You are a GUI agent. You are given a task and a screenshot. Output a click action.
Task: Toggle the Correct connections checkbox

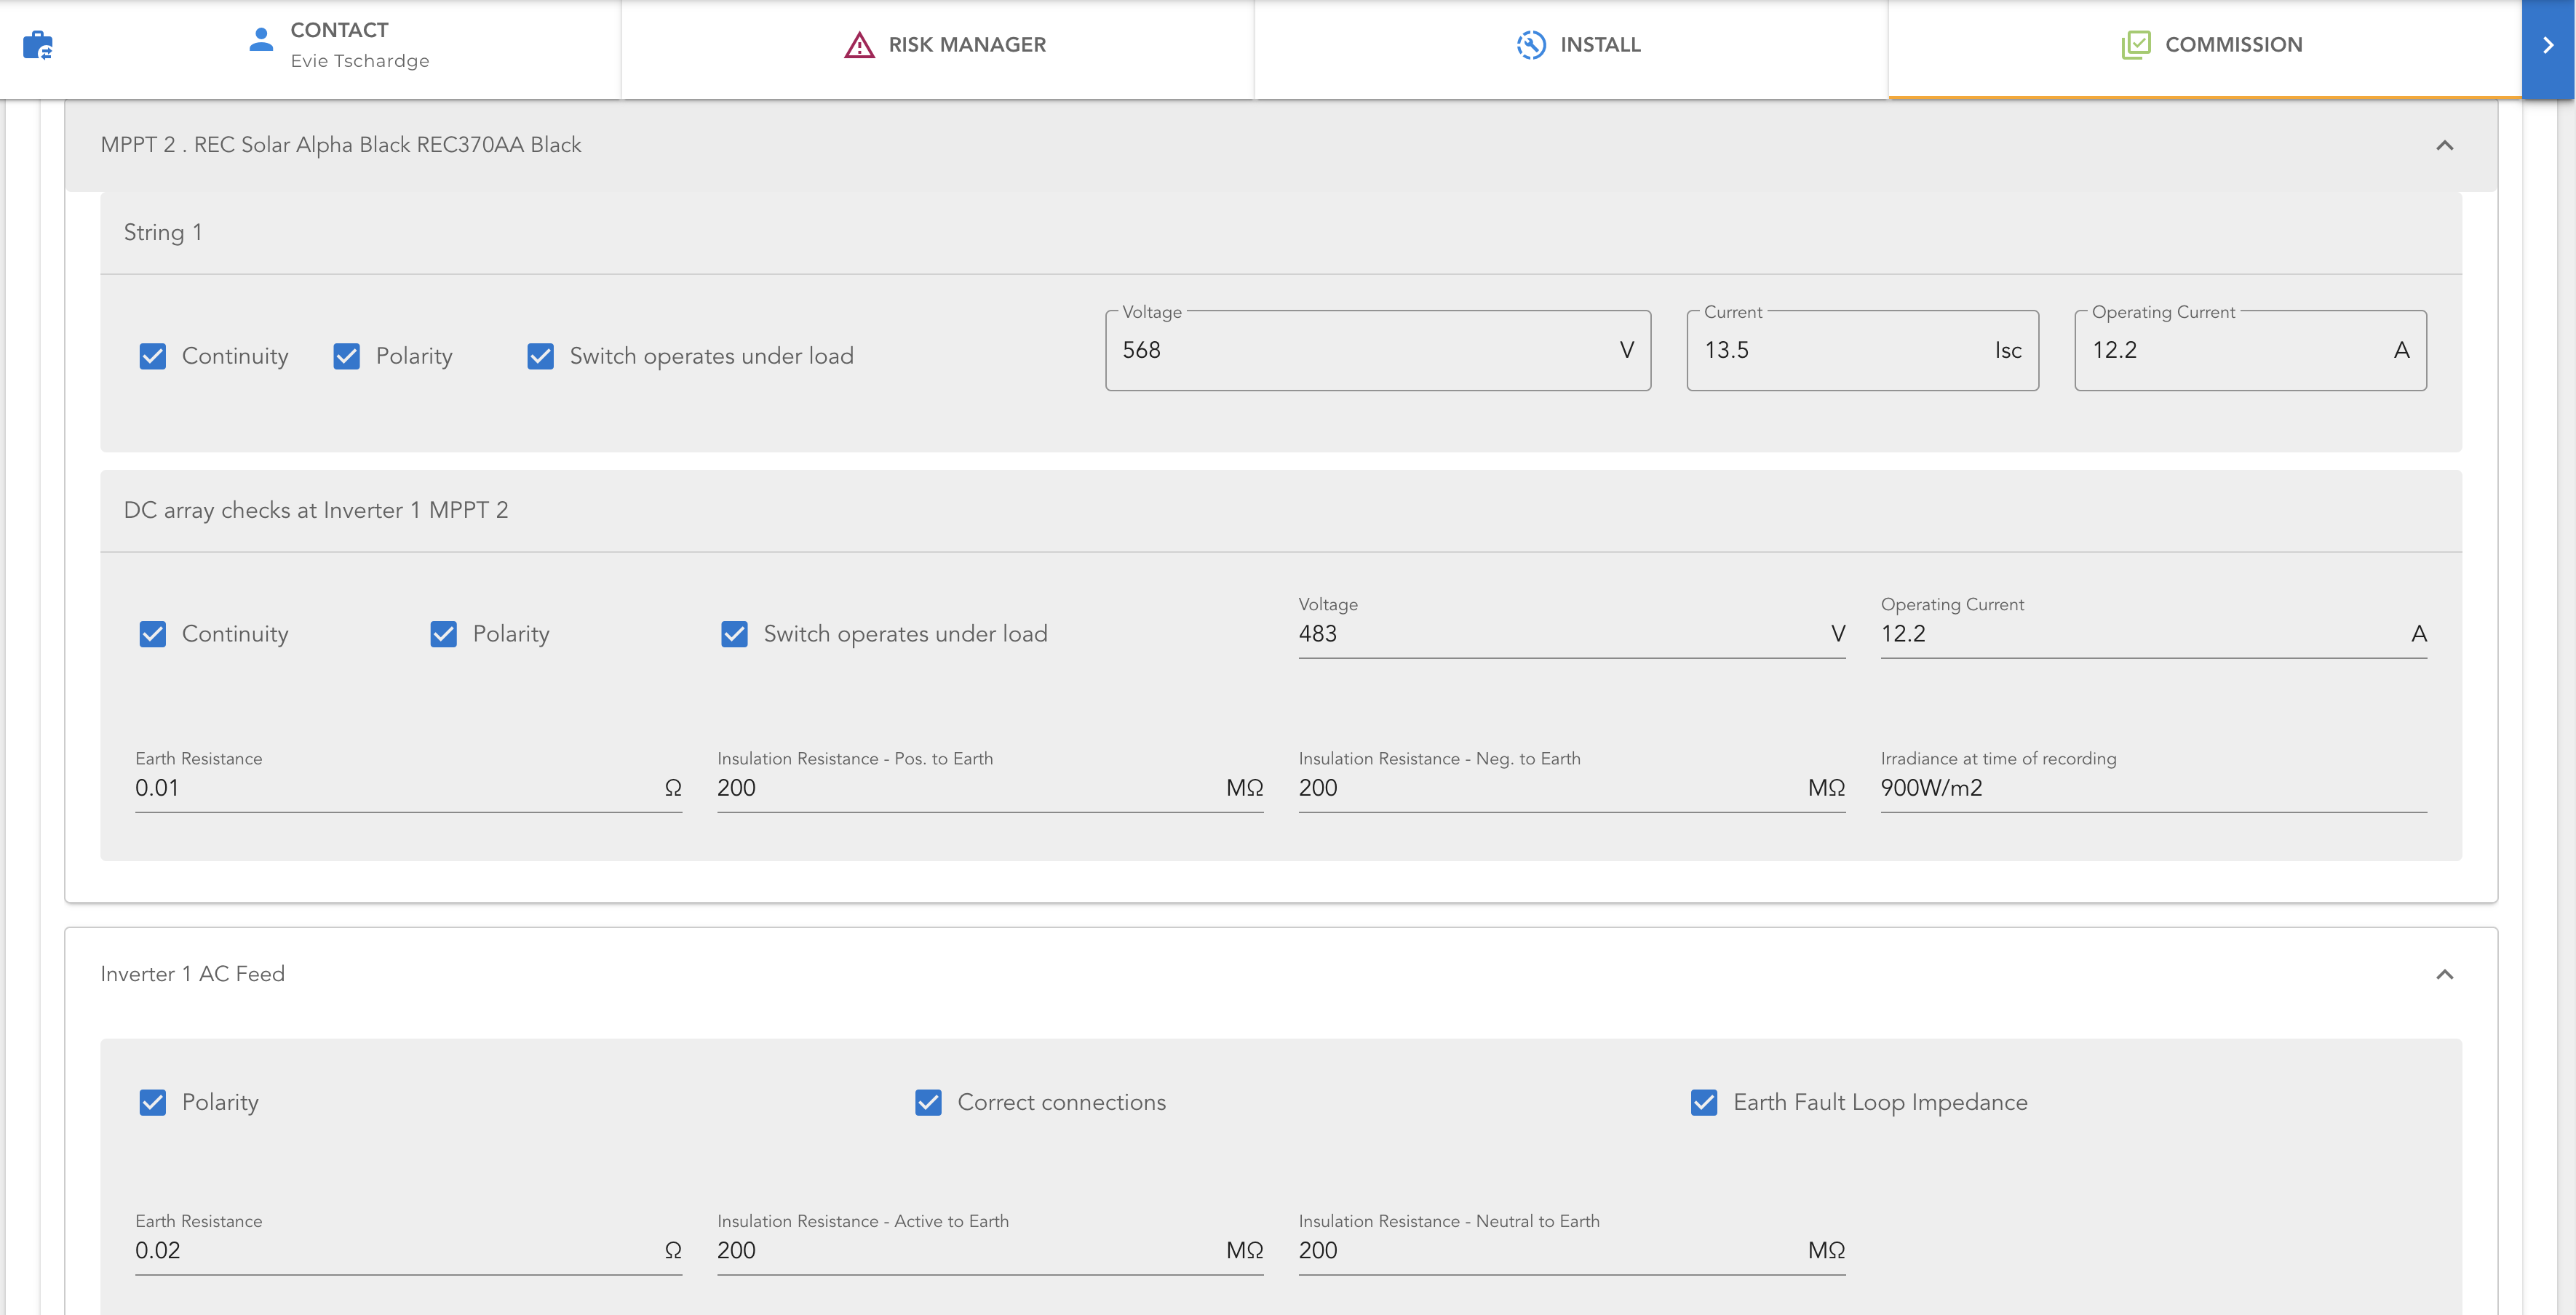[x=929, y=1102]
